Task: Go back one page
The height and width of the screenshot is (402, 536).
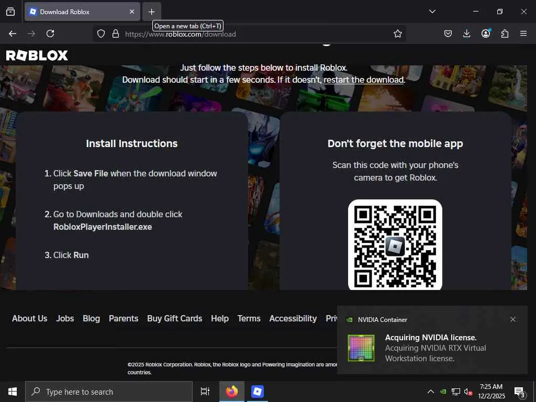Action: [13, 33]
